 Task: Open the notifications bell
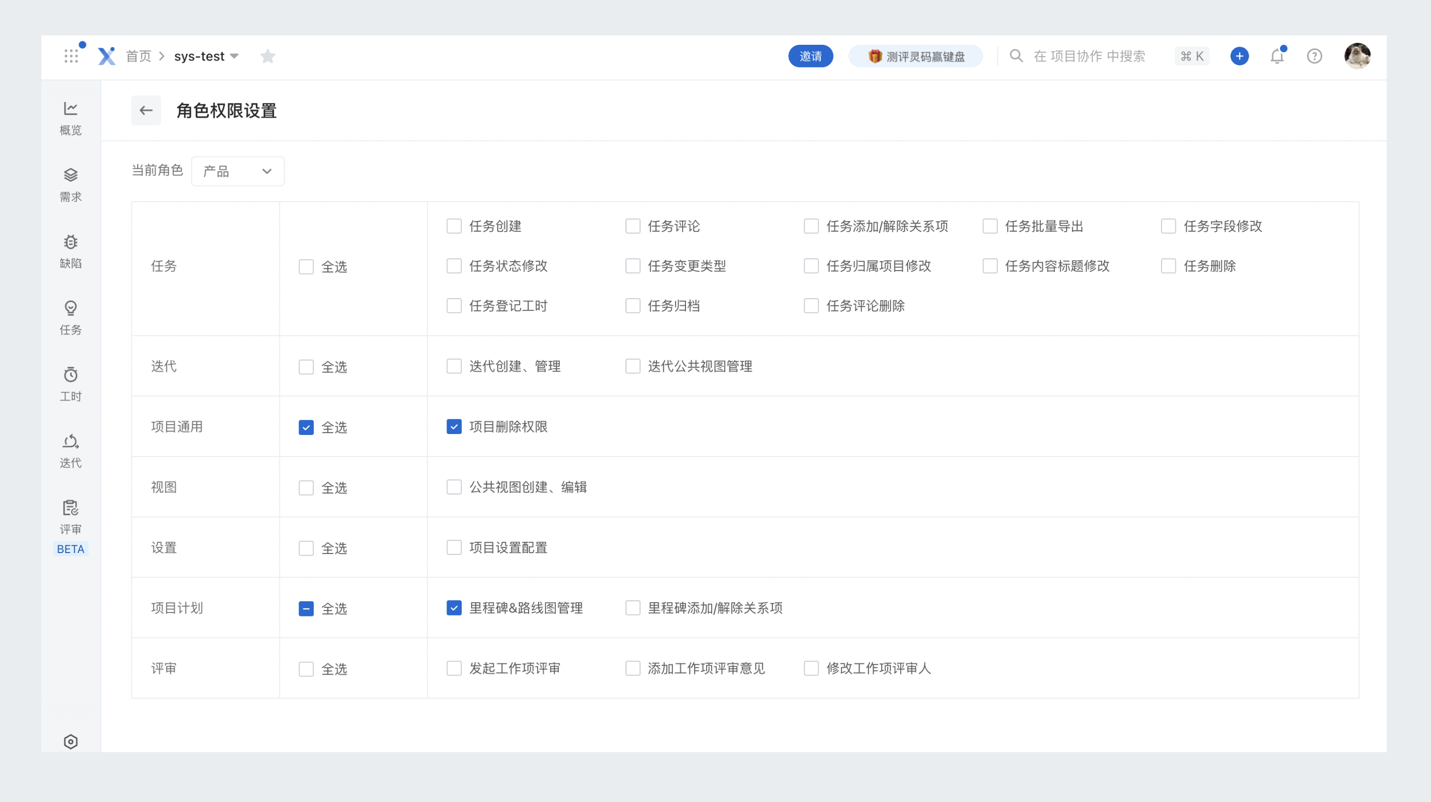1277,56
